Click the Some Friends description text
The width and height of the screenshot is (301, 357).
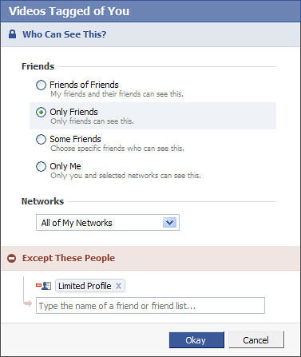point(117,148)
